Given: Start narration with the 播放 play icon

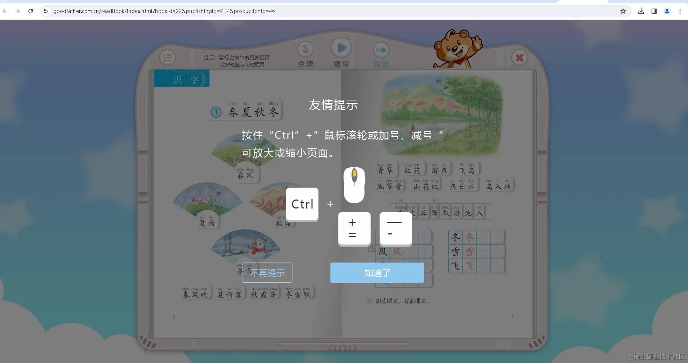Looking at the screenshot, I should click(x=341, y=47).
